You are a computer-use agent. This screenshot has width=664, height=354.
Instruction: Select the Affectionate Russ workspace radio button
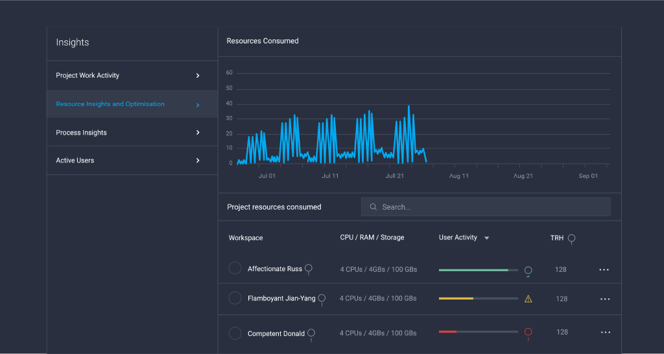click(x=235, y=268)
